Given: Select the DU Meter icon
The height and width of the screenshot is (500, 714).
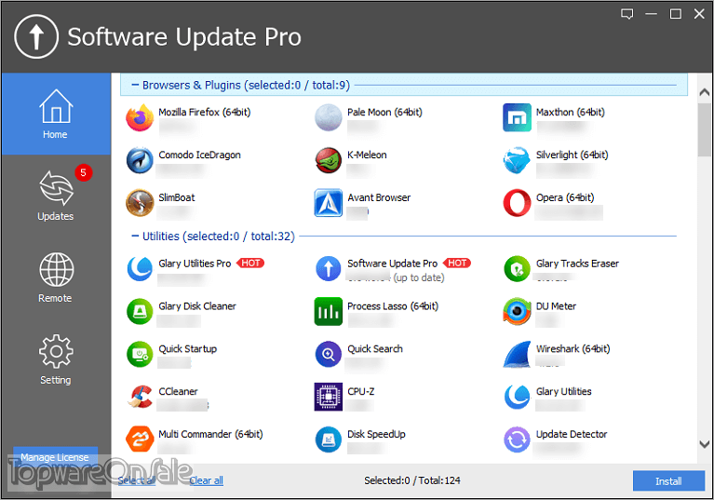Looking at the screenshot, I should click(517, 312).
